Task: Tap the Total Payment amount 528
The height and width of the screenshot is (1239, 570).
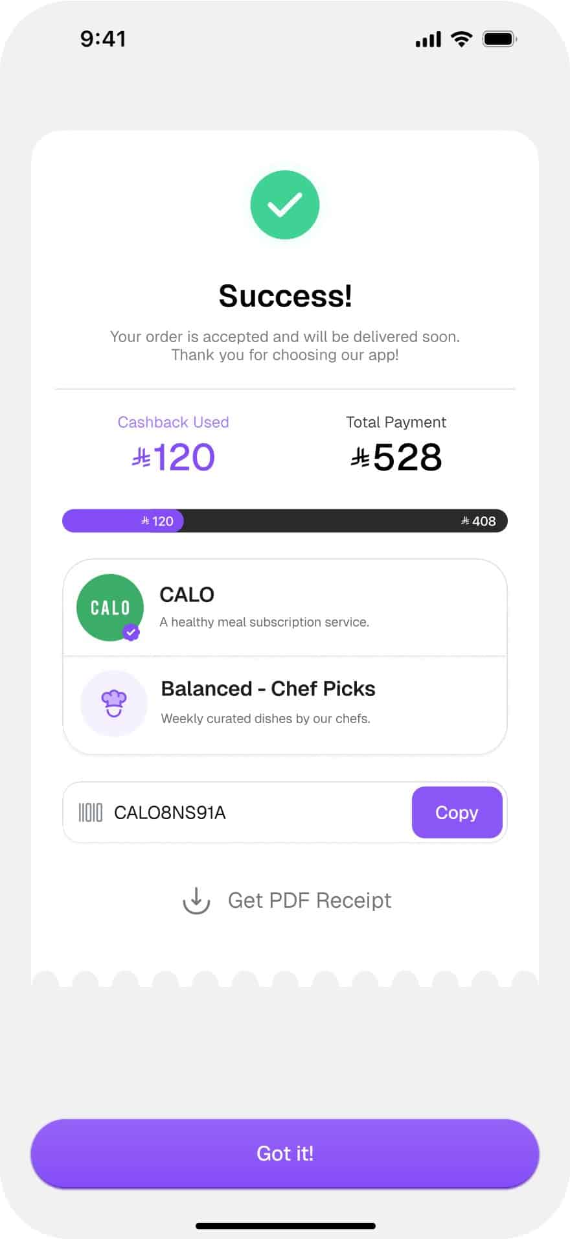Action: coord(396,457)
